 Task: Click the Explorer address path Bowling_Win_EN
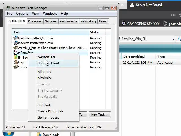coord(133,39)
